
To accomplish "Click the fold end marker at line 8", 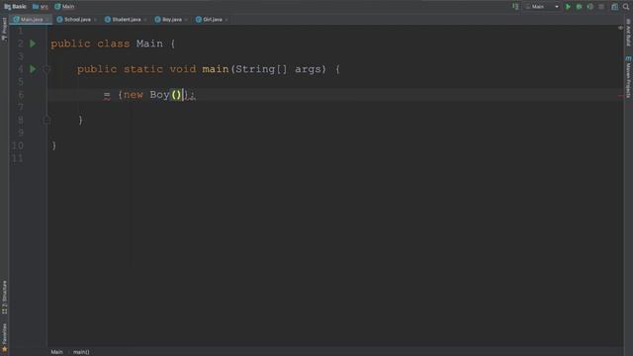I will pos(46,120).
